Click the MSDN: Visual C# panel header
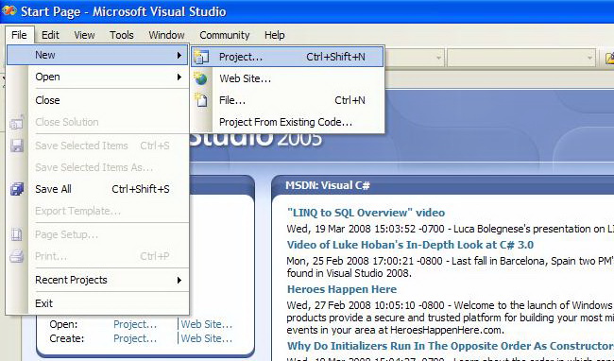Viewport: 614px width, 361px height. point(442,185)
